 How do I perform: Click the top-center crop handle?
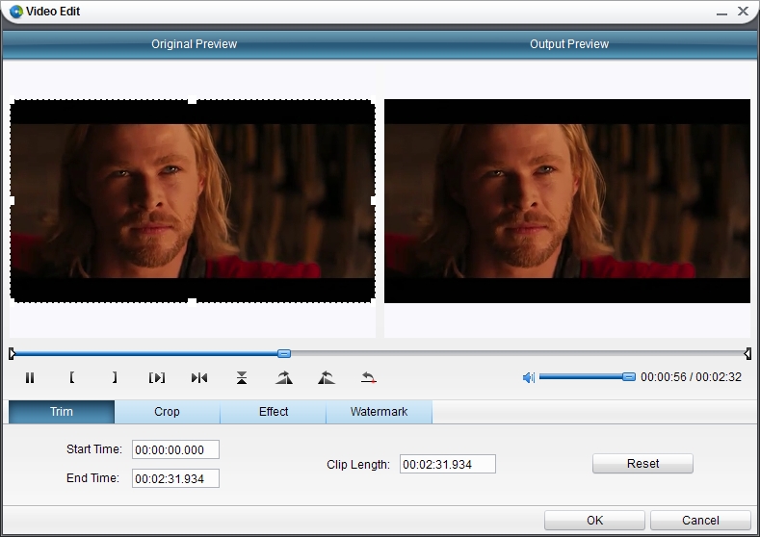tap(193, 101)
